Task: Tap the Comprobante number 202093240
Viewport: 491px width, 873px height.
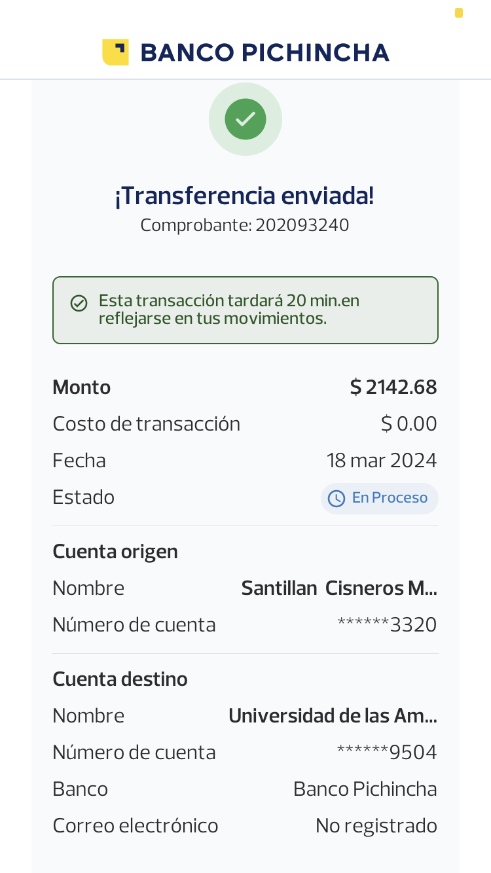Action: [x=302, y=225]
